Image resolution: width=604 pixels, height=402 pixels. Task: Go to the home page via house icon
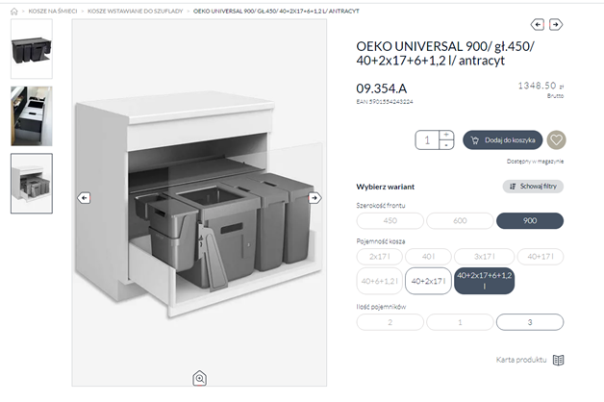[12, 10]
